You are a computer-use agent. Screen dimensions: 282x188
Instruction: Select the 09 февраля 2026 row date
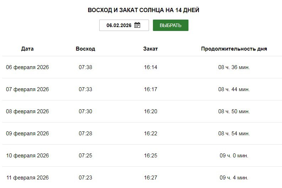[27, 134]
